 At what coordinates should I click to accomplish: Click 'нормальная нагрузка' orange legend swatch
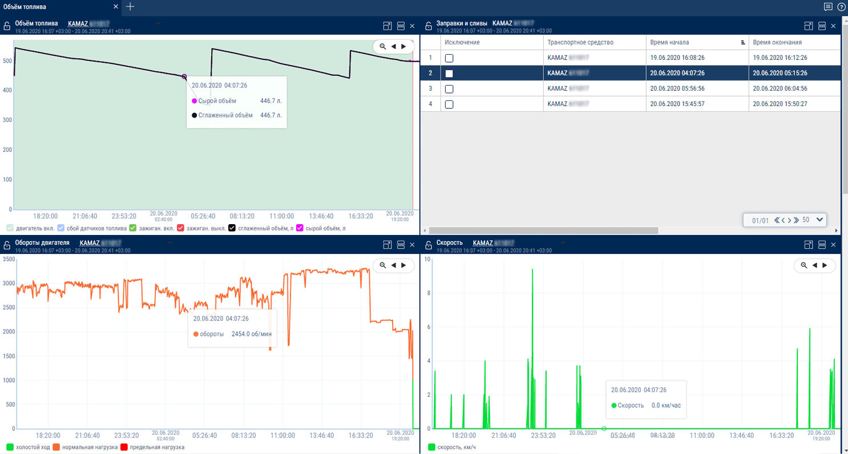click(56, 447)
